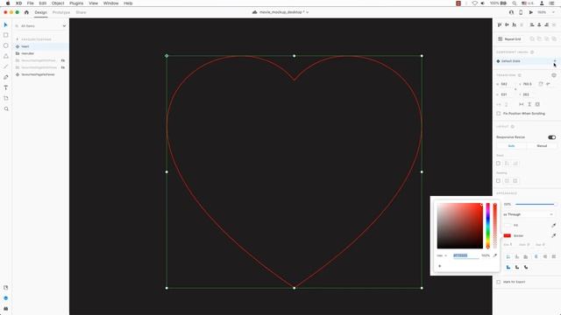
Task: Go to the Home screen icon
Action: (x=26, y=12)
